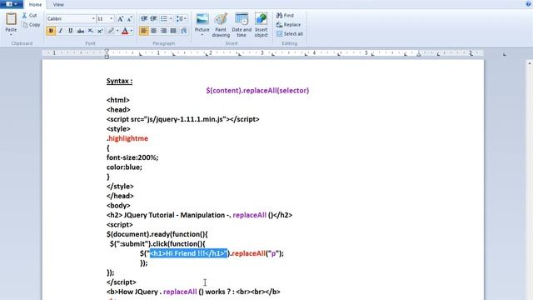Shrink the font size
The height and width of the screenshot is (300, 533).
coord(130,19)
